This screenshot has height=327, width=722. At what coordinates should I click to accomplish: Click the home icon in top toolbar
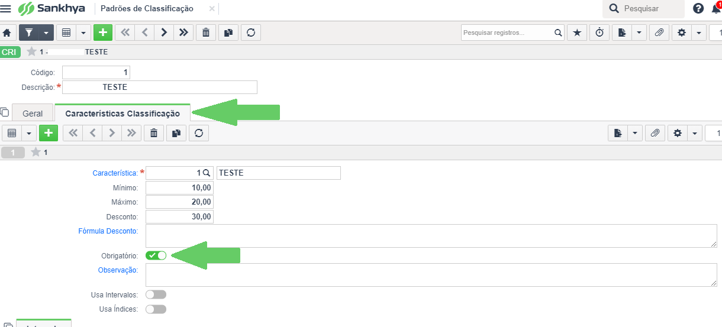point(7,33)
